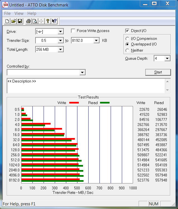178x209 pixels.
Task: Expand the Queue Depth dropdown
Action: pyautogui.click(x=167, y=58)
